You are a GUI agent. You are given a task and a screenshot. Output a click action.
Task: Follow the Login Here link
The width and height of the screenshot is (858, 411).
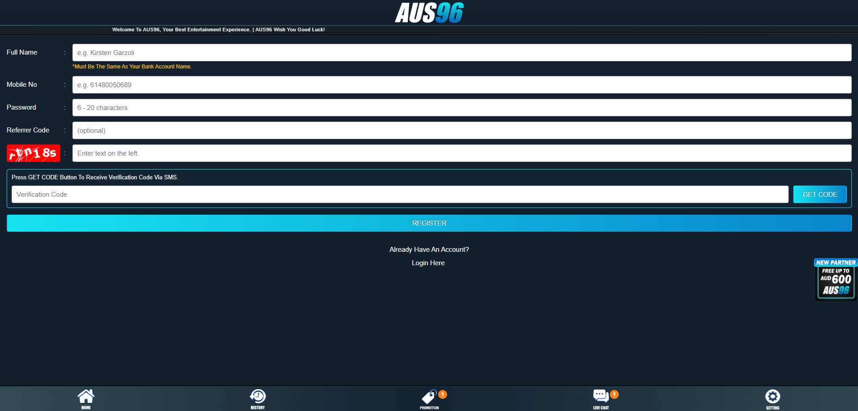pos(428,263)
